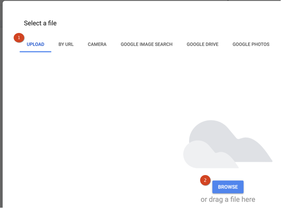The height and width of the screenshot is (208, 281).
Task: Select the Camera tab
Action: tap(97, 44)
